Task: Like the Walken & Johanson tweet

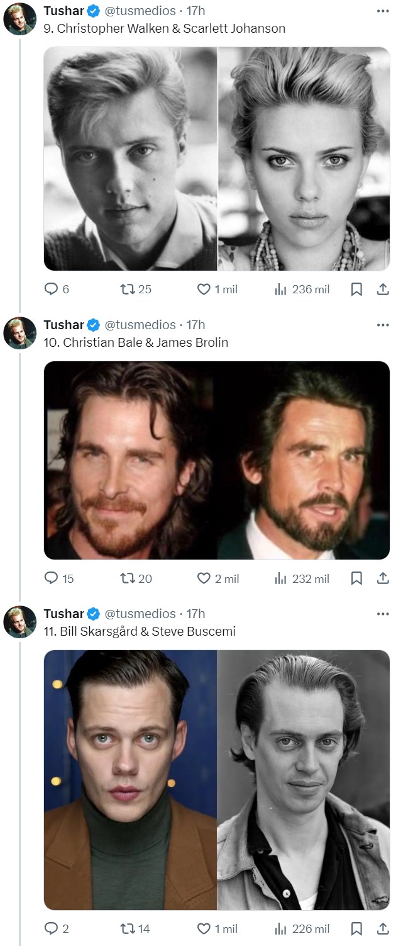Action: tap(204, 290)
